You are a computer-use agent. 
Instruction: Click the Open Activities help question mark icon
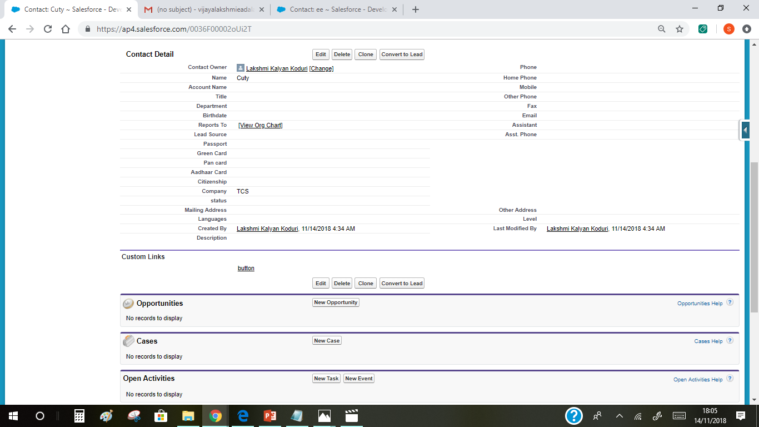(730, 379)
